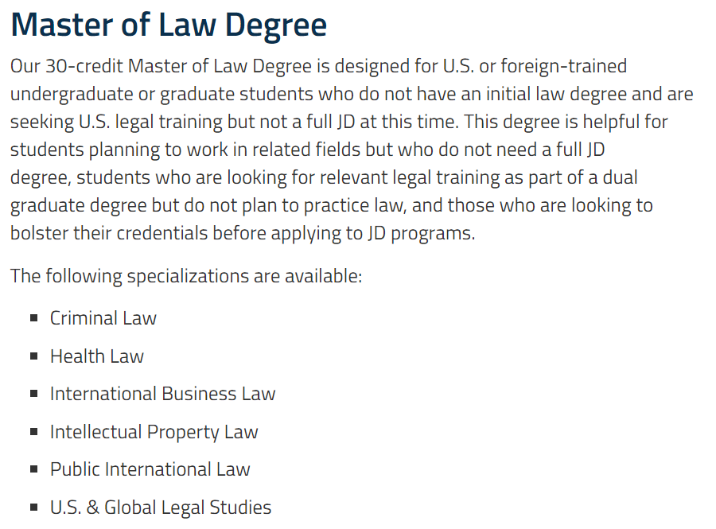Open U.S. & Global Legal Studies
716x529 pixels.
coord(161,507)
